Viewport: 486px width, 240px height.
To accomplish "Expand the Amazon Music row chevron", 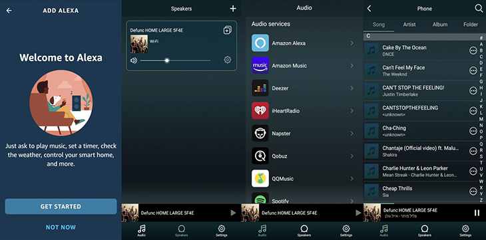I will [x=352, y=66].
